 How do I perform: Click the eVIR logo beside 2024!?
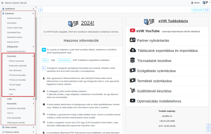coord(73,24)
